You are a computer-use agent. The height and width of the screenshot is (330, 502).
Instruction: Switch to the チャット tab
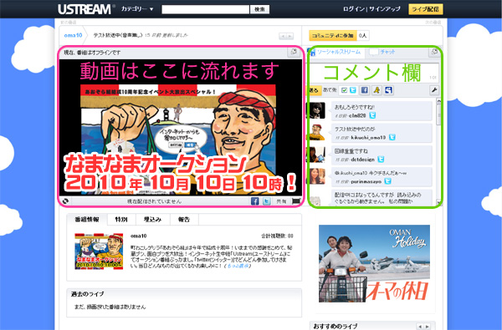(382, 52)
